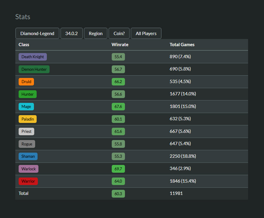Click the Death Knight class badge

coord(33,57)
